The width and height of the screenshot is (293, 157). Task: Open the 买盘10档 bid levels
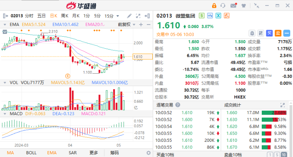165,155
